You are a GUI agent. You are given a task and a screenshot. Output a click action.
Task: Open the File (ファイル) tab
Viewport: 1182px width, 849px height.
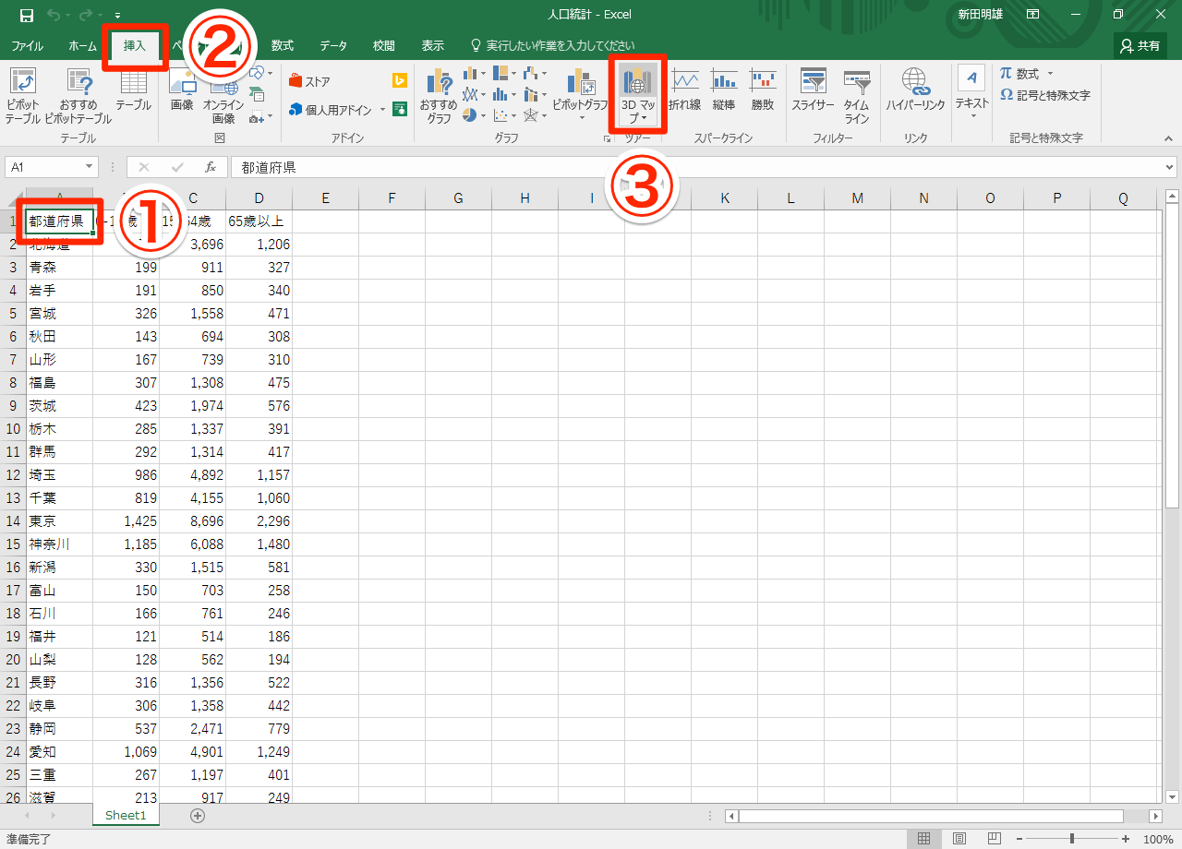[27, 45]
